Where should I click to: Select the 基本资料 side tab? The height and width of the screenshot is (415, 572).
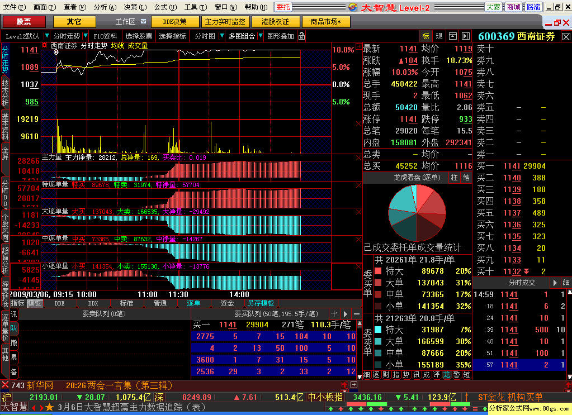click(5, 126)
